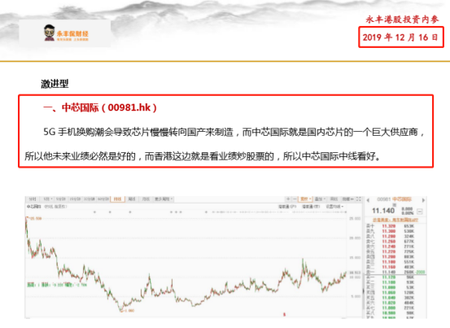The image size is (450, 328).
Task: Open the 叠加 overlay dropdown
Action: click(321, 199)
